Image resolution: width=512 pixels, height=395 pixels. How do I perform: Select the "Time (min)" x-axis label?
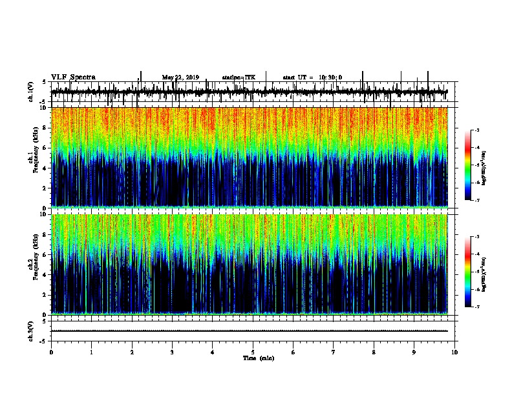(259, 358)
